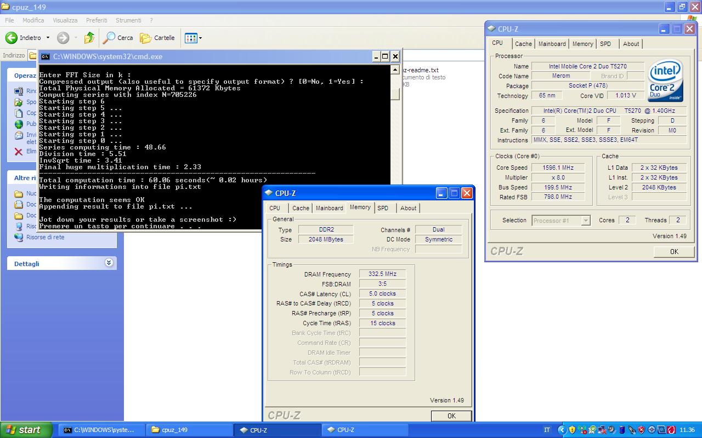Go up one folder level icon
This screenshot has width=702, height=438.
[89, 38]
